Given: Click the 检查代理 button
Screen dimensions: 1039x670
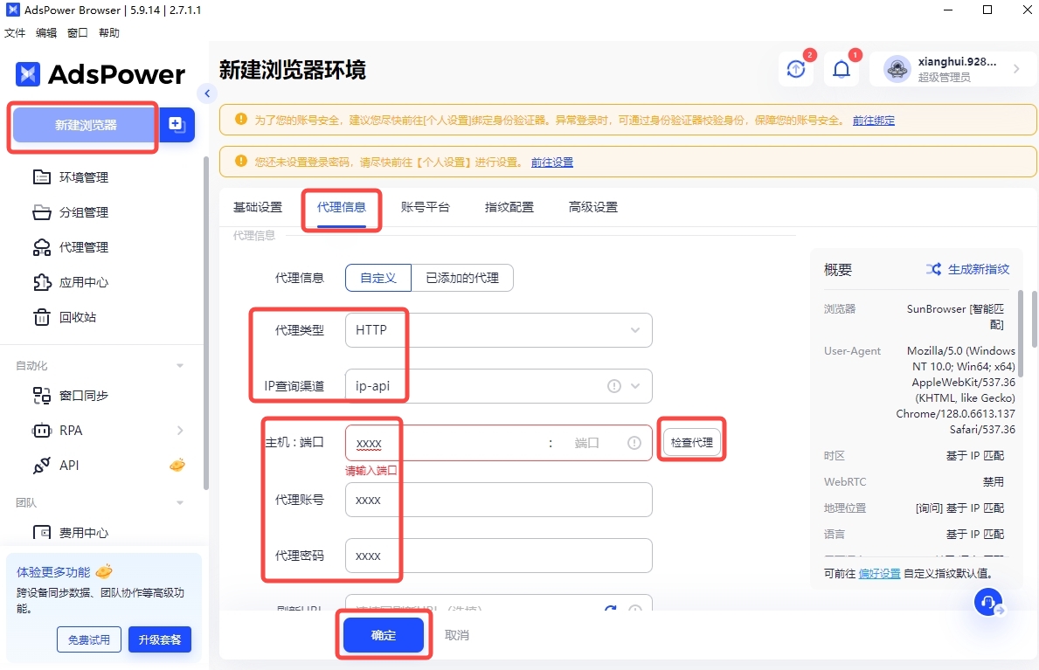Looking at the screenshot, I should coord(692,442).
